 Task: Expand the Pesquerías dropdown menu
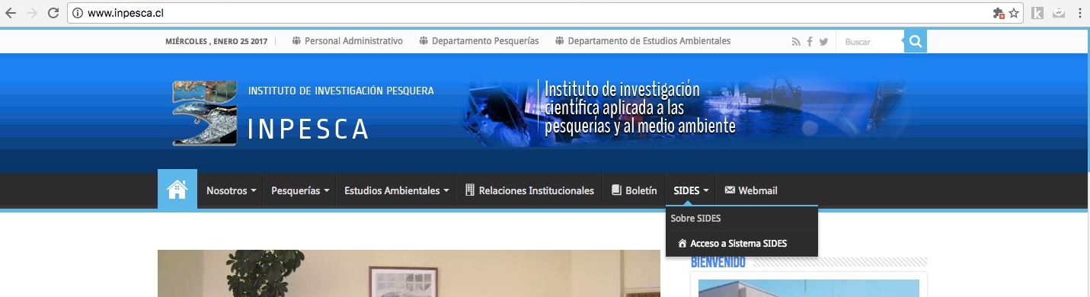click(x=301, y=190)
